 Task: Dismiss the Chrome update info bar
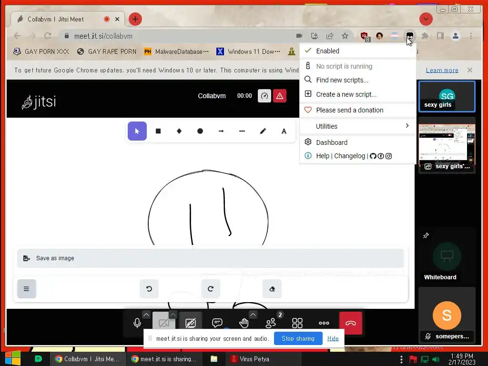click(470, 70)
